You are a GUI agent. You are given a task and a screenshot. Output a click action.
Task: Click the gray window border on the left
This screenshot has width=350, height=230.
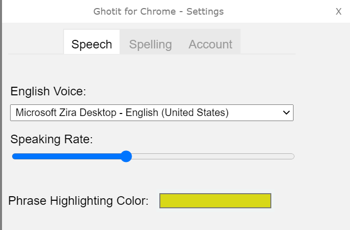(1, 115)
